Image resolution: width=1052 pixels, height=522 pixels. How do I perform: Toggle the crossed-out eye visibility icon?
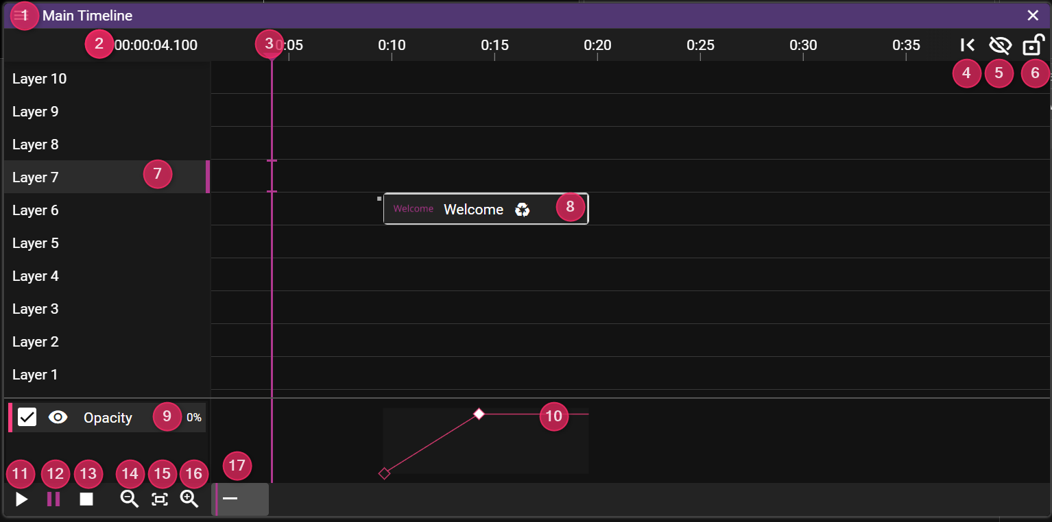[x=1000, y=45]
